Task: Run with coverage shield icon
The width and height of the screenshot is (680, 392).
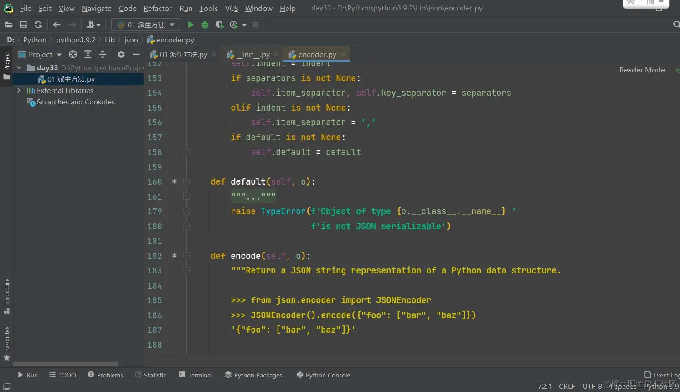Action: [x=220, y=25]
